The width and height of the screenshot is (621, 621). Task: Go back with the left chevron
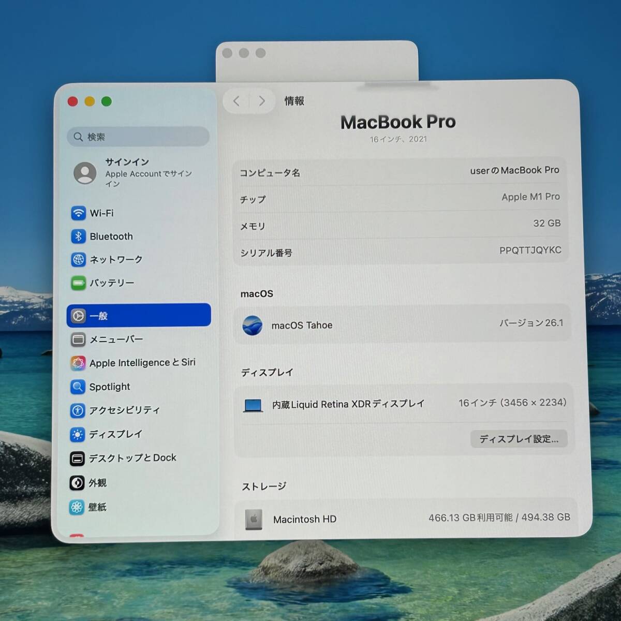coord(236,101)
